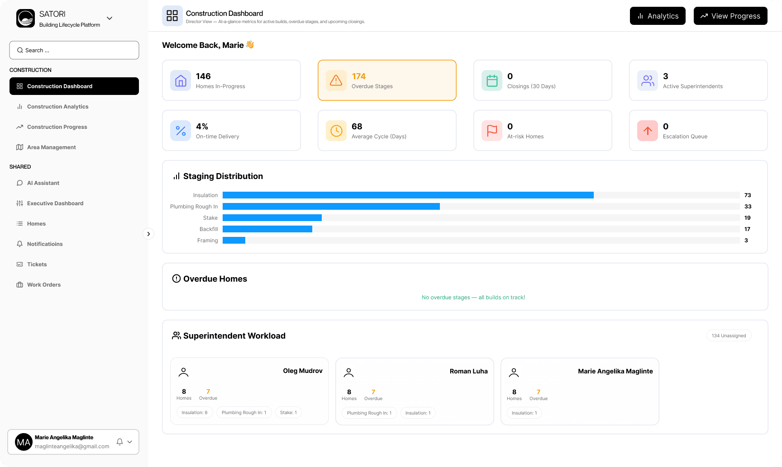Click the Stake distribution bar
This screenshot has height=467, width=782.
pos(272,218)
